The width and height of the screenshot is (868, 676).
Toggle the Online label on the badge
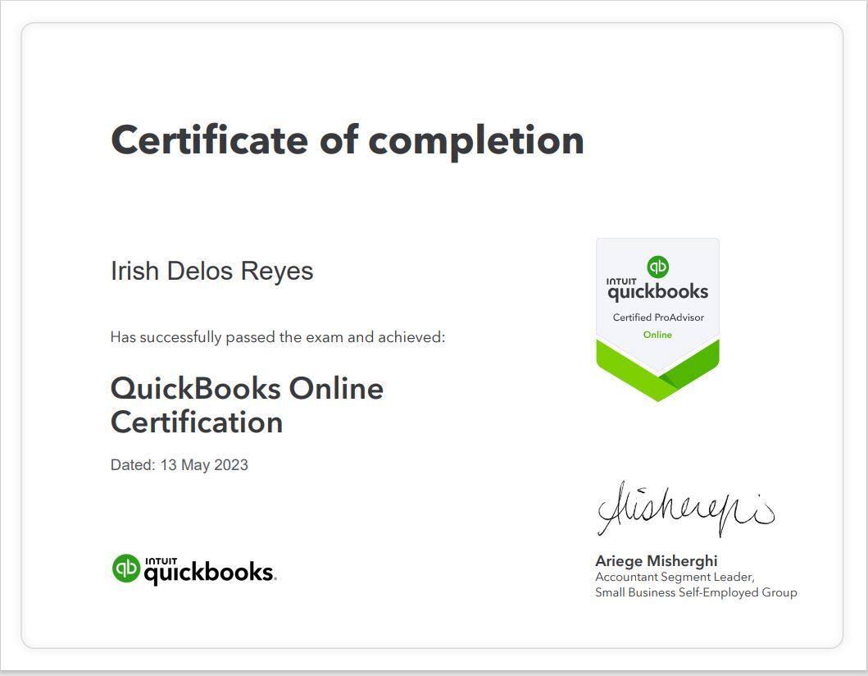(657, 334)
